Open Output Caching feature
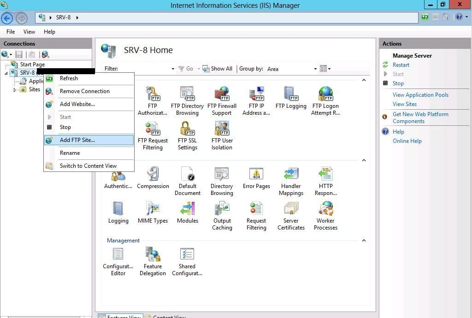This screenshot has width=472, height=318. [222, 216]
